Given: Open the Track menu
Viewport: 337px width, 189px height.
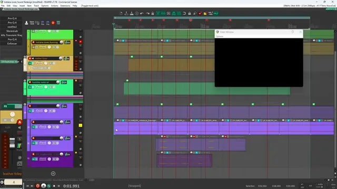Looking at the screenshot, I should coord(36,6).
